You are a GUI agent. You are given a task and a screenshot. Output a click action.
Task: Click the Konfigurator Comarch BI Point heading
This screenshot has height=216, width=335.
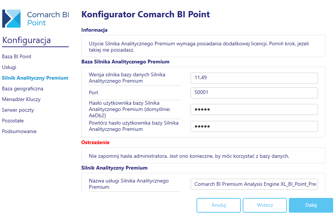[146, 14]
